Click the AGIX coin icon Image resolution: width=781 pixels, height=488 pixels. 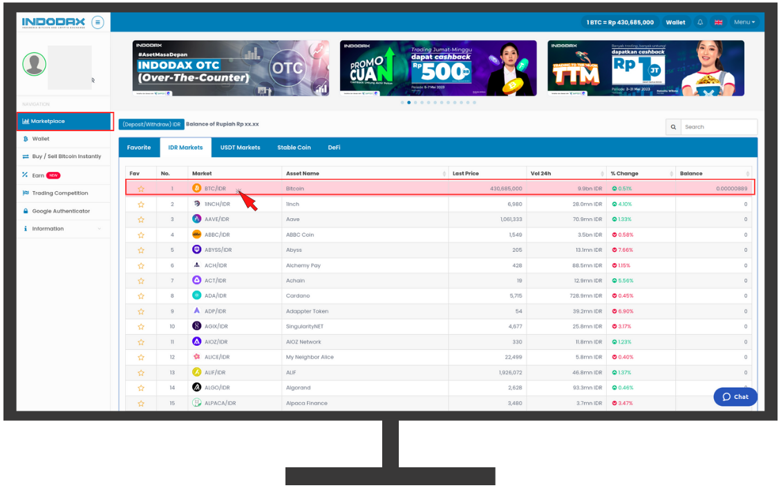point(197,326)
